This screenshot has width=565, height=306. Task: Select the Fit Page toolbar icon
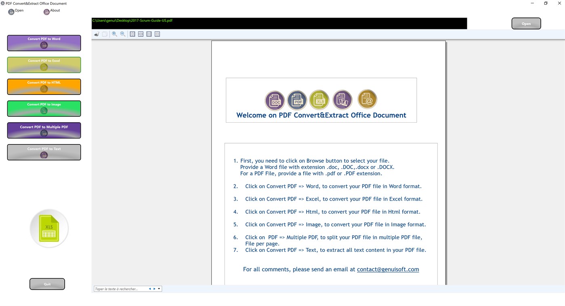pyautogui.click(x=132, y=34)
